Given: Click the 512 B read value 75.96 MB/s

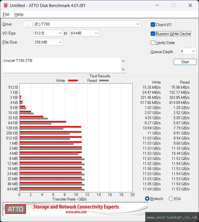Looking at the screenshot, I should click(x=180, y=87).
